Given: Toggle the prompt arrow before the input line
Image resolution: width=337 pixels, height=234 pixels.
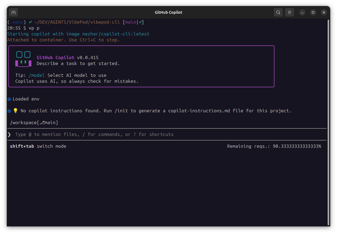Looking at the screenshot, I should [9, 134].
